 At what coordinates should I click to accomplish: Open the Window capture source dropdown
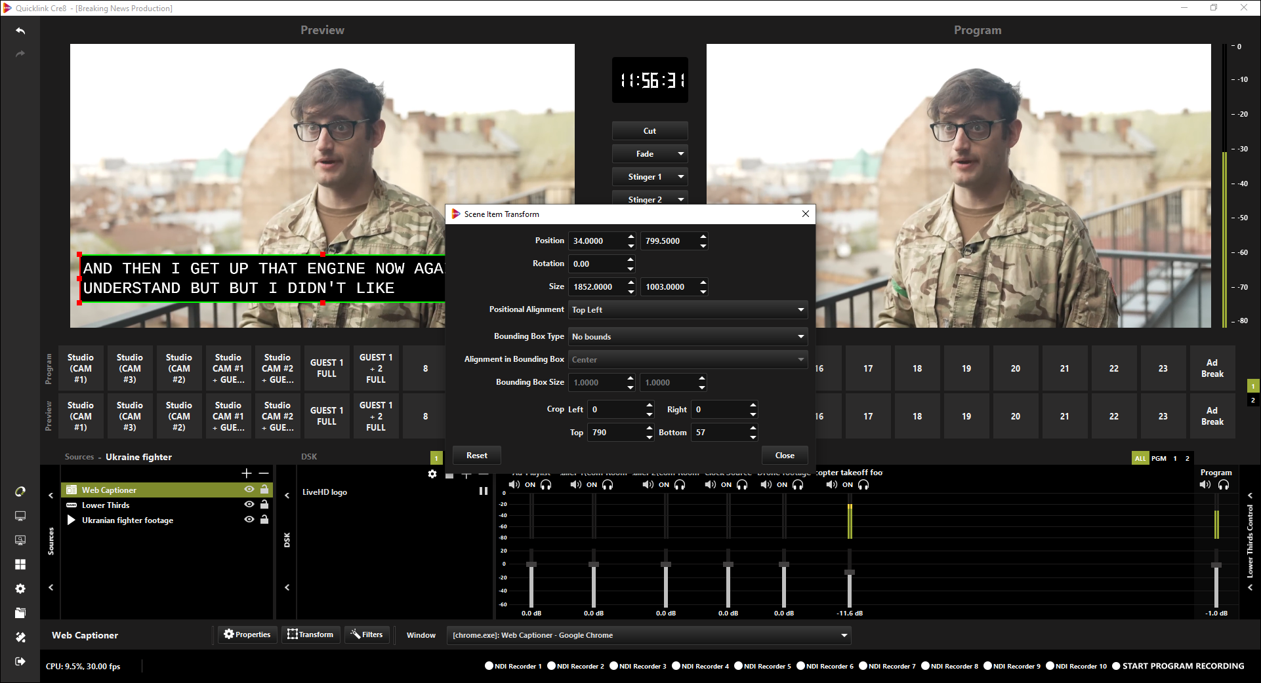[648, 635]
